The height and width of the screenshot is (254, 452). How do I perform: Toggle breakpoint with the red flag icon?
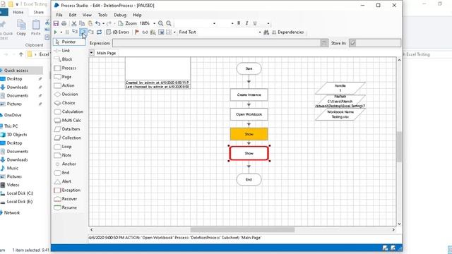[x=137, y=32]
